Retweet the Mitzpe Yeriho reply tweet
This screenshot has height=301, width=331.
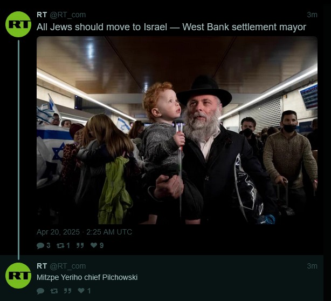pos(54,291)
